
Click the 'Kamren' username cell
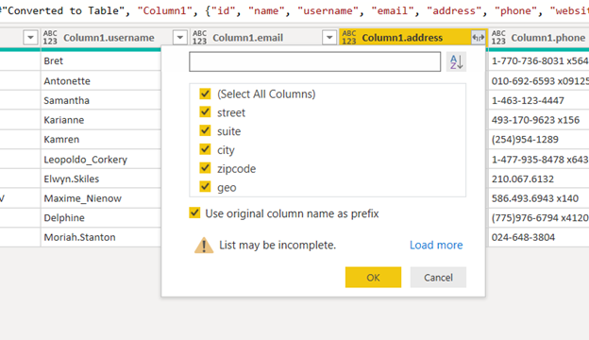click(101, 140)
